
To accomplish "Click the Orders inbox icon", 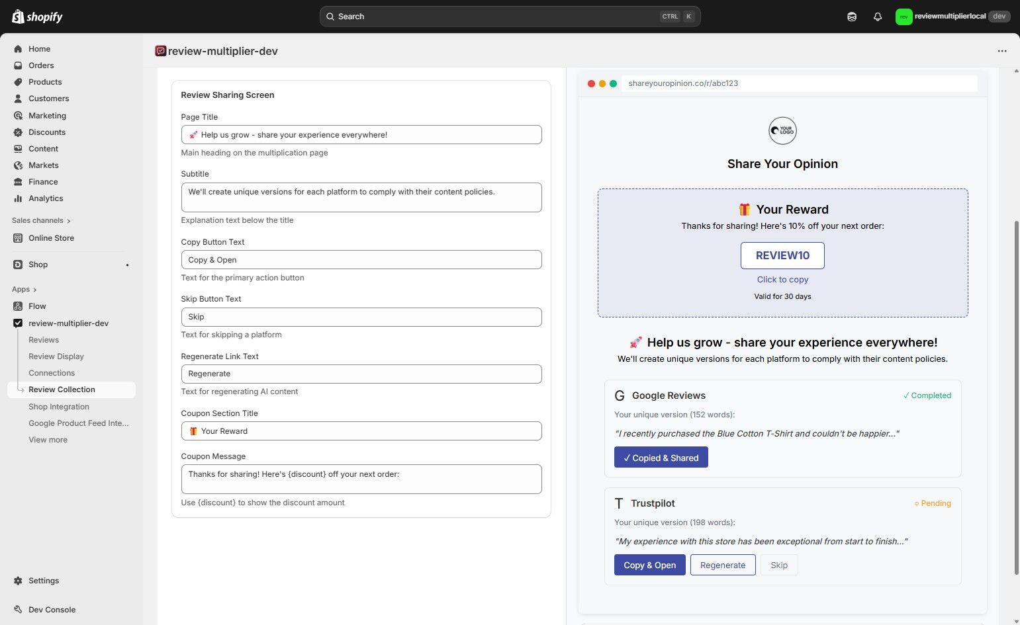I will tap(18, 65).
